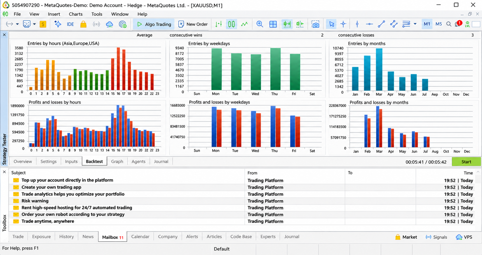Viewport: 482px width, 255px height.
Task: Open the search magnifier icon
Action: 449,24
